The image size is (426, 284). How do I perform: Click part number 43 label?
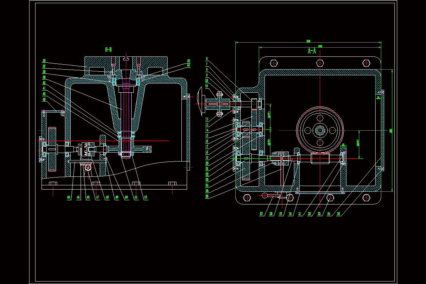coord(44,99)
